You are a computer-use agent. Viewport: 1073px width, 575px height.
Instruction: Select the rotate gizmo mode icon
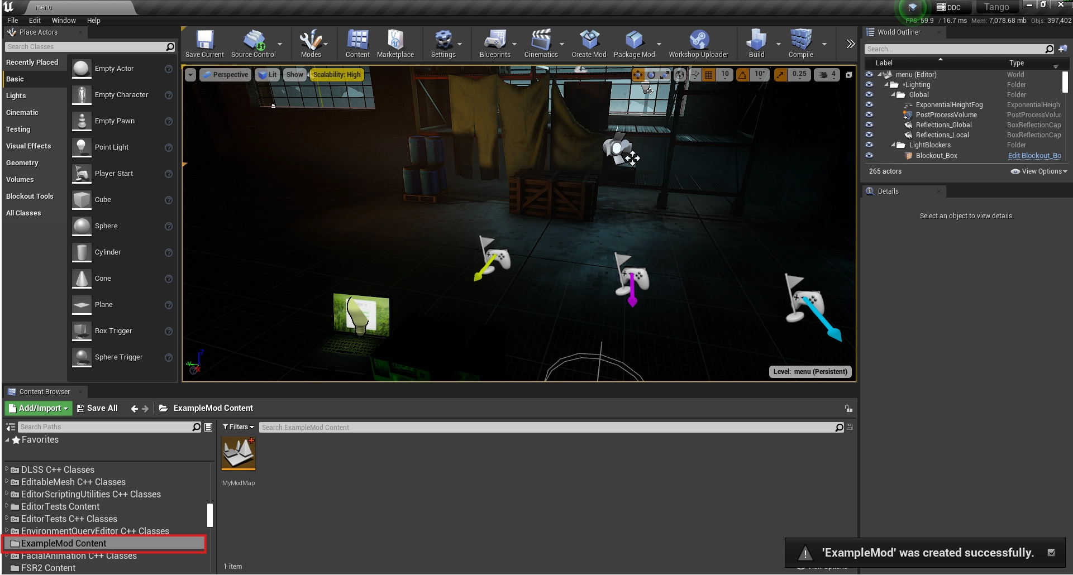[651, 75]
